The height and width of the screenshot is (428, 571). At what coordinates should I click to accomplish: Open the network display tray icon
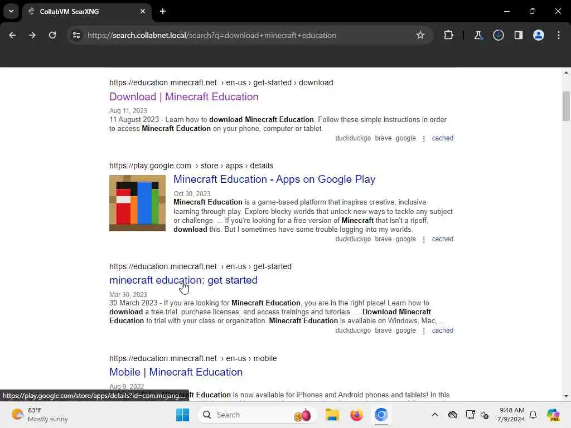coord(470,415)
